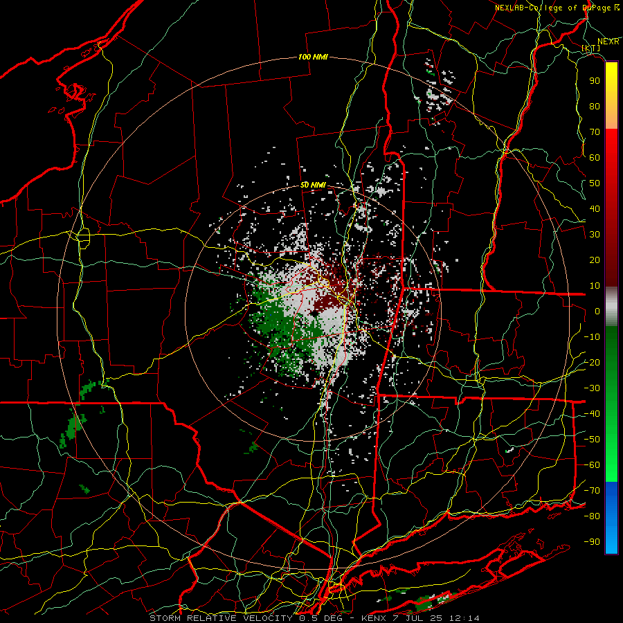The image size is (623, 623).
Task: Click the -40 value on the velocity scale
Action: [592, 414]
